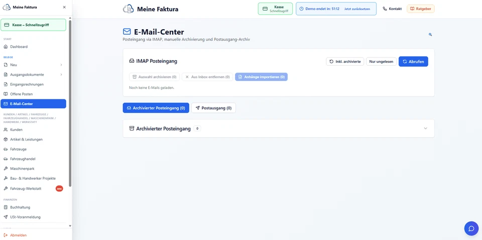Screen dimensions: 482x240
Task: Open Offene Posten in the sidebar
Action: (33, 94)
